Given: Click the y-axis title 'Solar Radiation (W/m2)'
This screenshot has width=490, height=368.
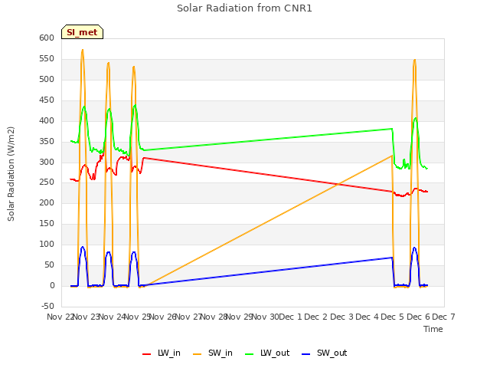Looking at the screenshot, I should [x=11, y=174].
